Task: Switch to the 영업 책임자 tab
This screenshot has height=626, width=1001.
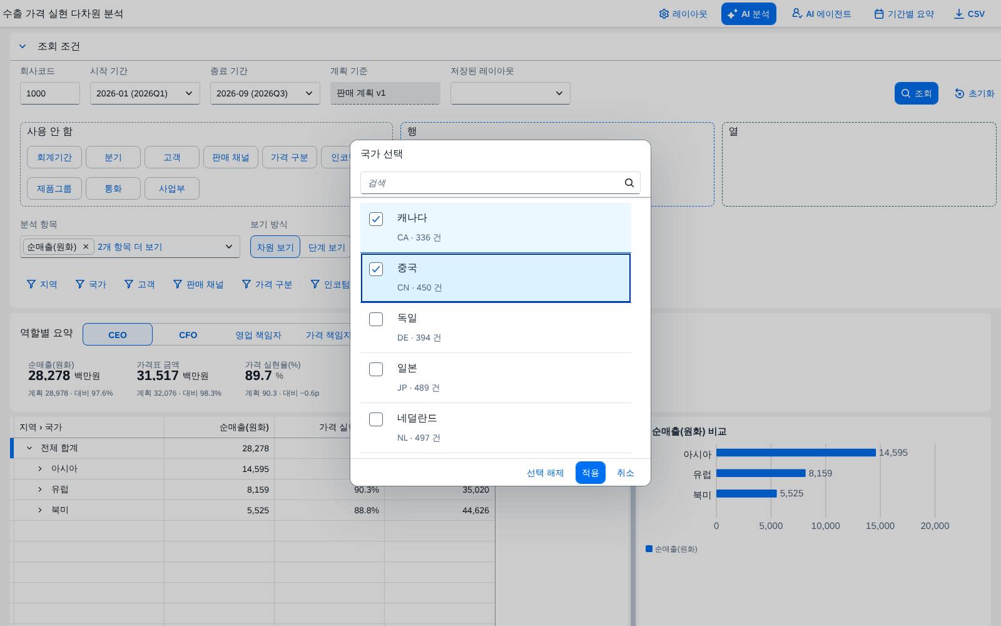Action: pyautogui.click(x=258, y=334)
